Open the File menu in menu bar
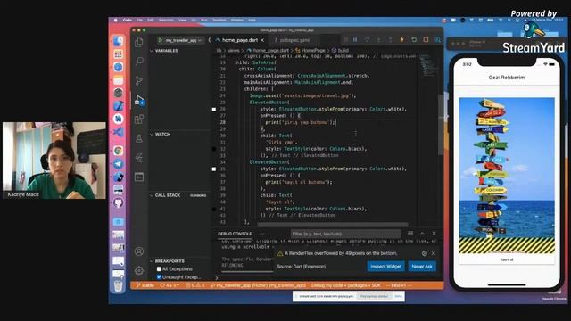Image resolution: width=571 pixels, height=321 pixels. click(x=139, y=20)
